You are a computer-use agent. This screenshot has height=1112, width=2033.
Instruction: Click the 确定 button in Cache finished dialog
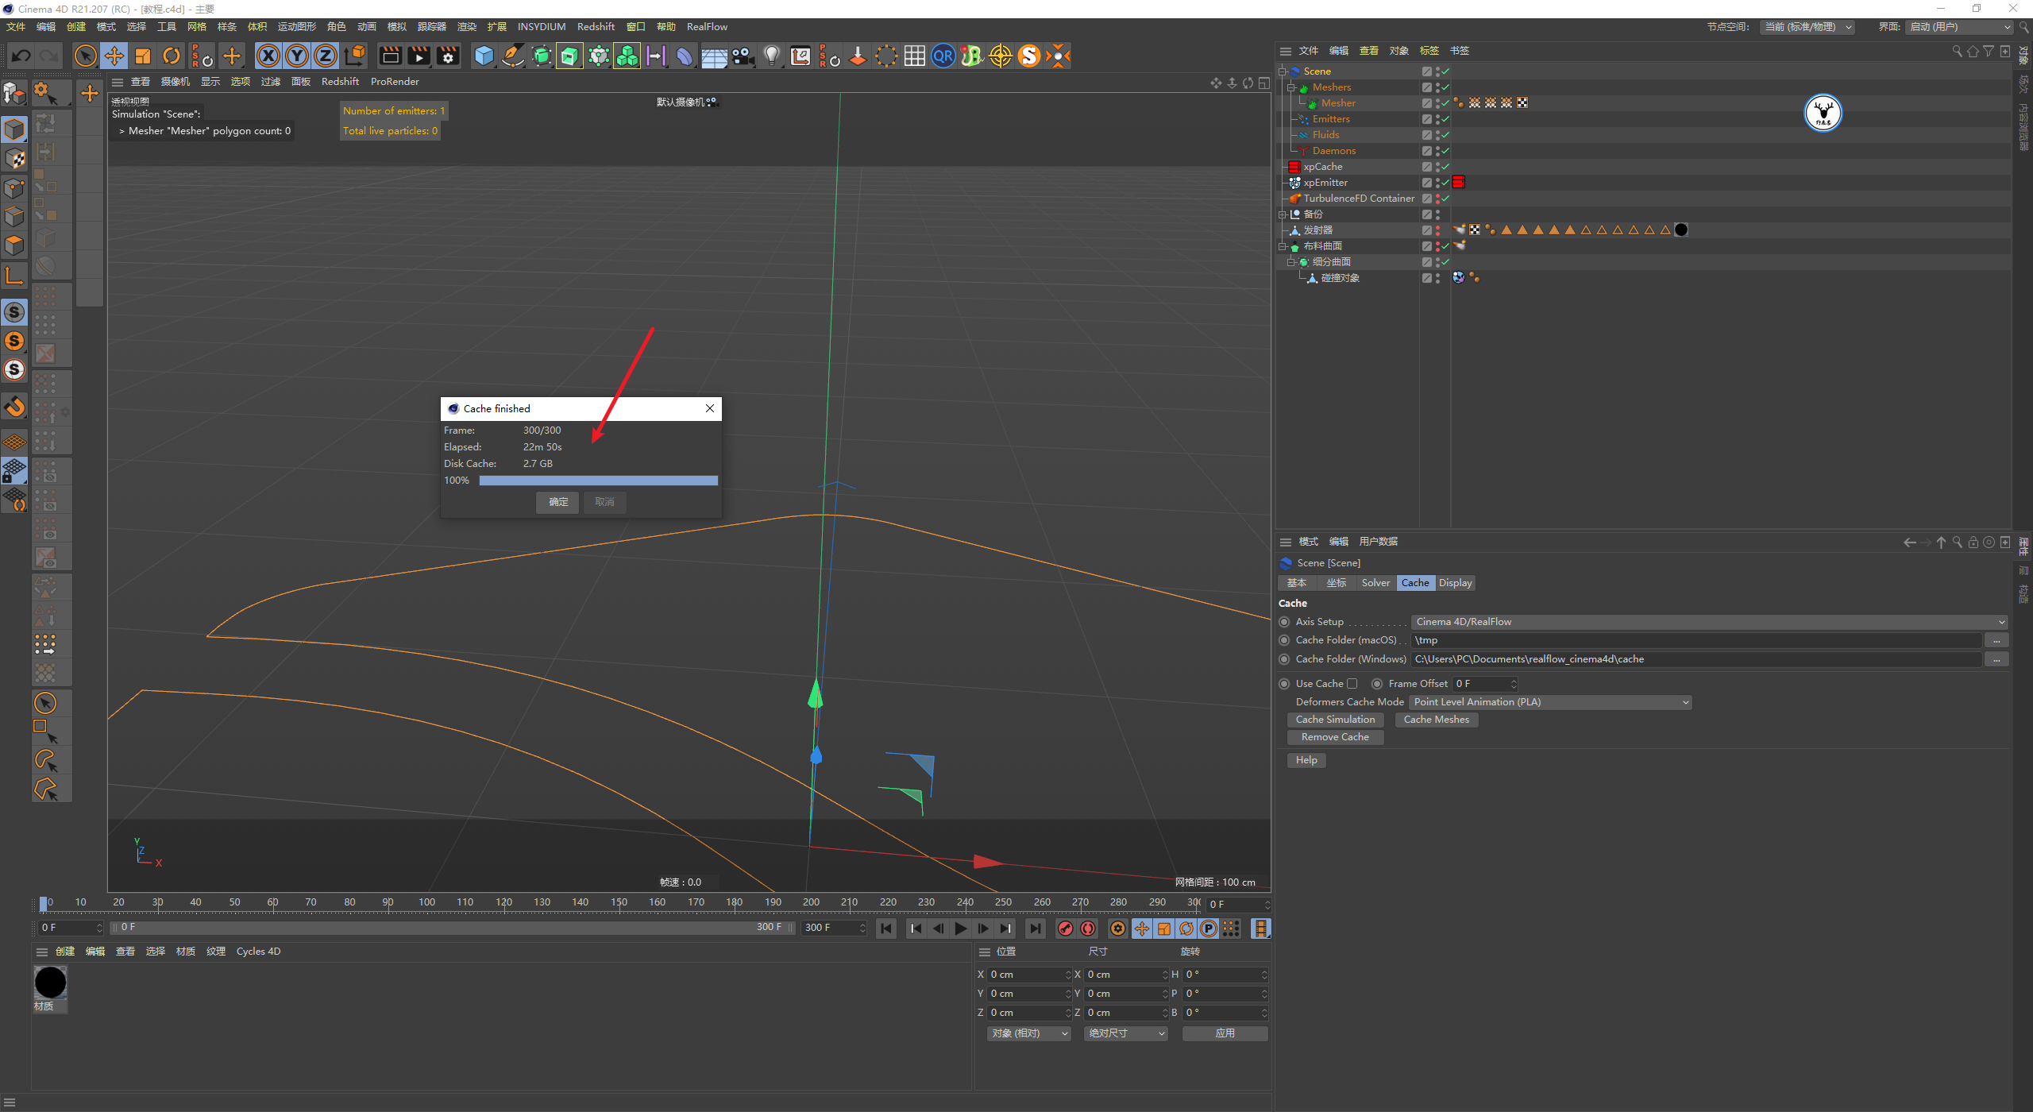(x=557, y=502)
